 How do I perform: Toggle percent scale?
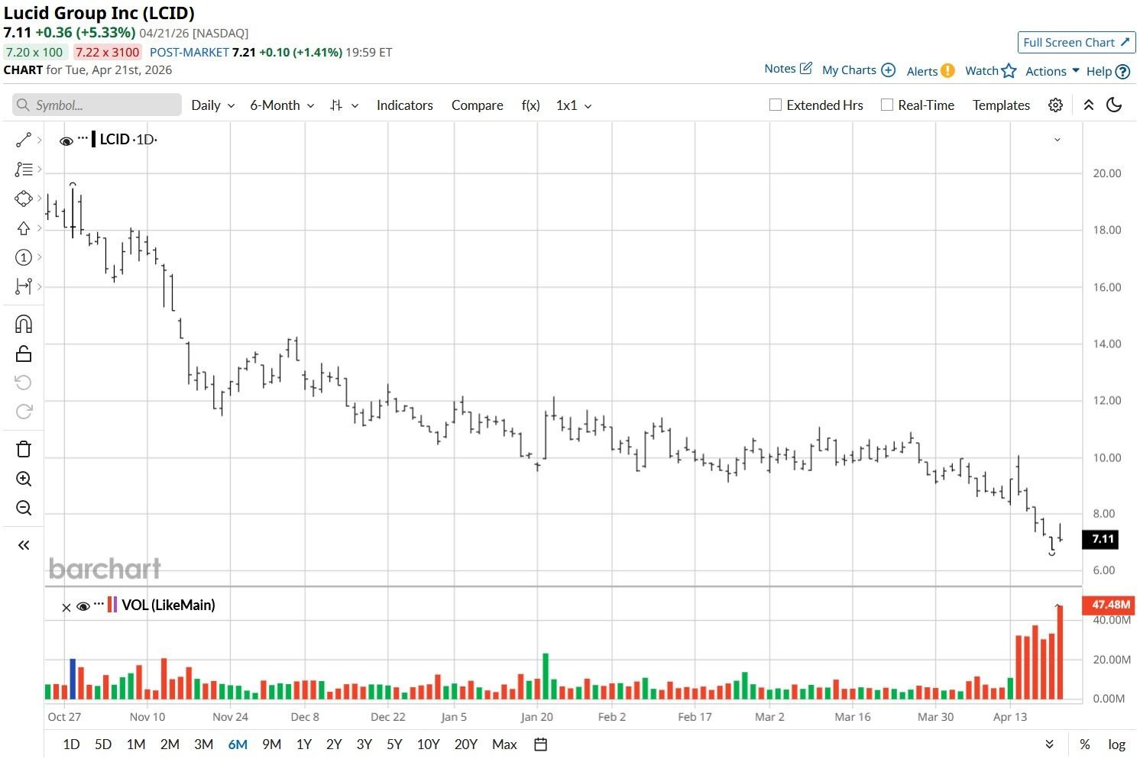(1085, 744)
